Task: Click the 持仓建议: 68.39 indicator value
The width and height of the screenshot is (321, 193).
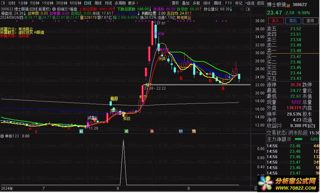Action: pos(218,9)
